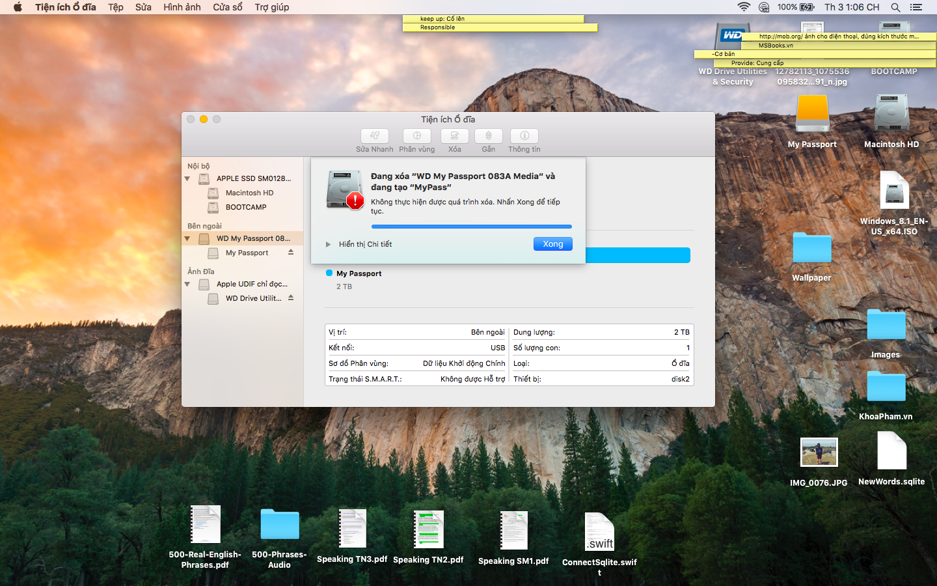Open the Tiện ích Ổ đĩa menu

pos(66,7)
